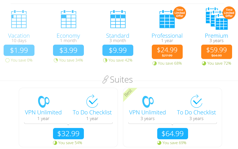
Task: Click the Standard plan calendar icon
Action: coord(118,19)
